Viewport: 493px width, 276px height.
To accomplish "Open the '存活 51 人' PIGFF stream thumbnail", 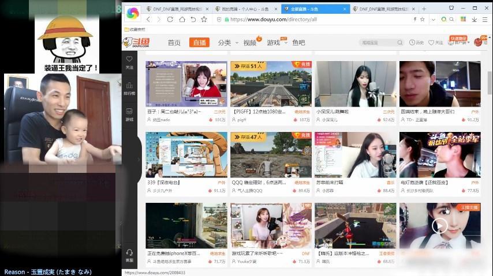I will point(270,83).
